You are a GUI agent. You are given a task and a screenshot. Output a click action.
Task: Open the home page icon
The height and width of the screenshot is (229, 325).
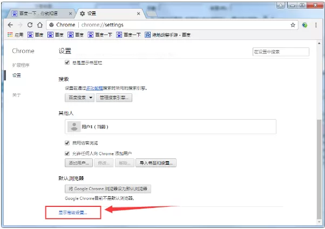coord(40,25)
